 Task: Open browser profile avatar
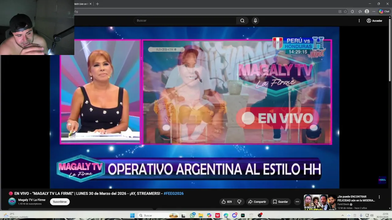[x=367, y=12]
